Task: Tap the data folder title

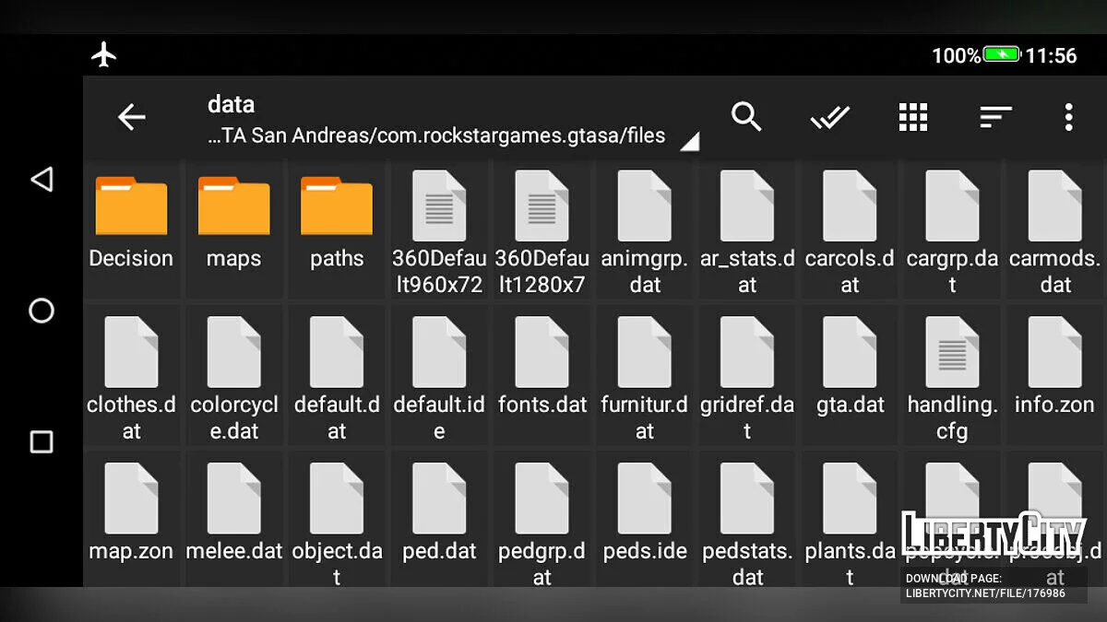Action: click(231, 104)
